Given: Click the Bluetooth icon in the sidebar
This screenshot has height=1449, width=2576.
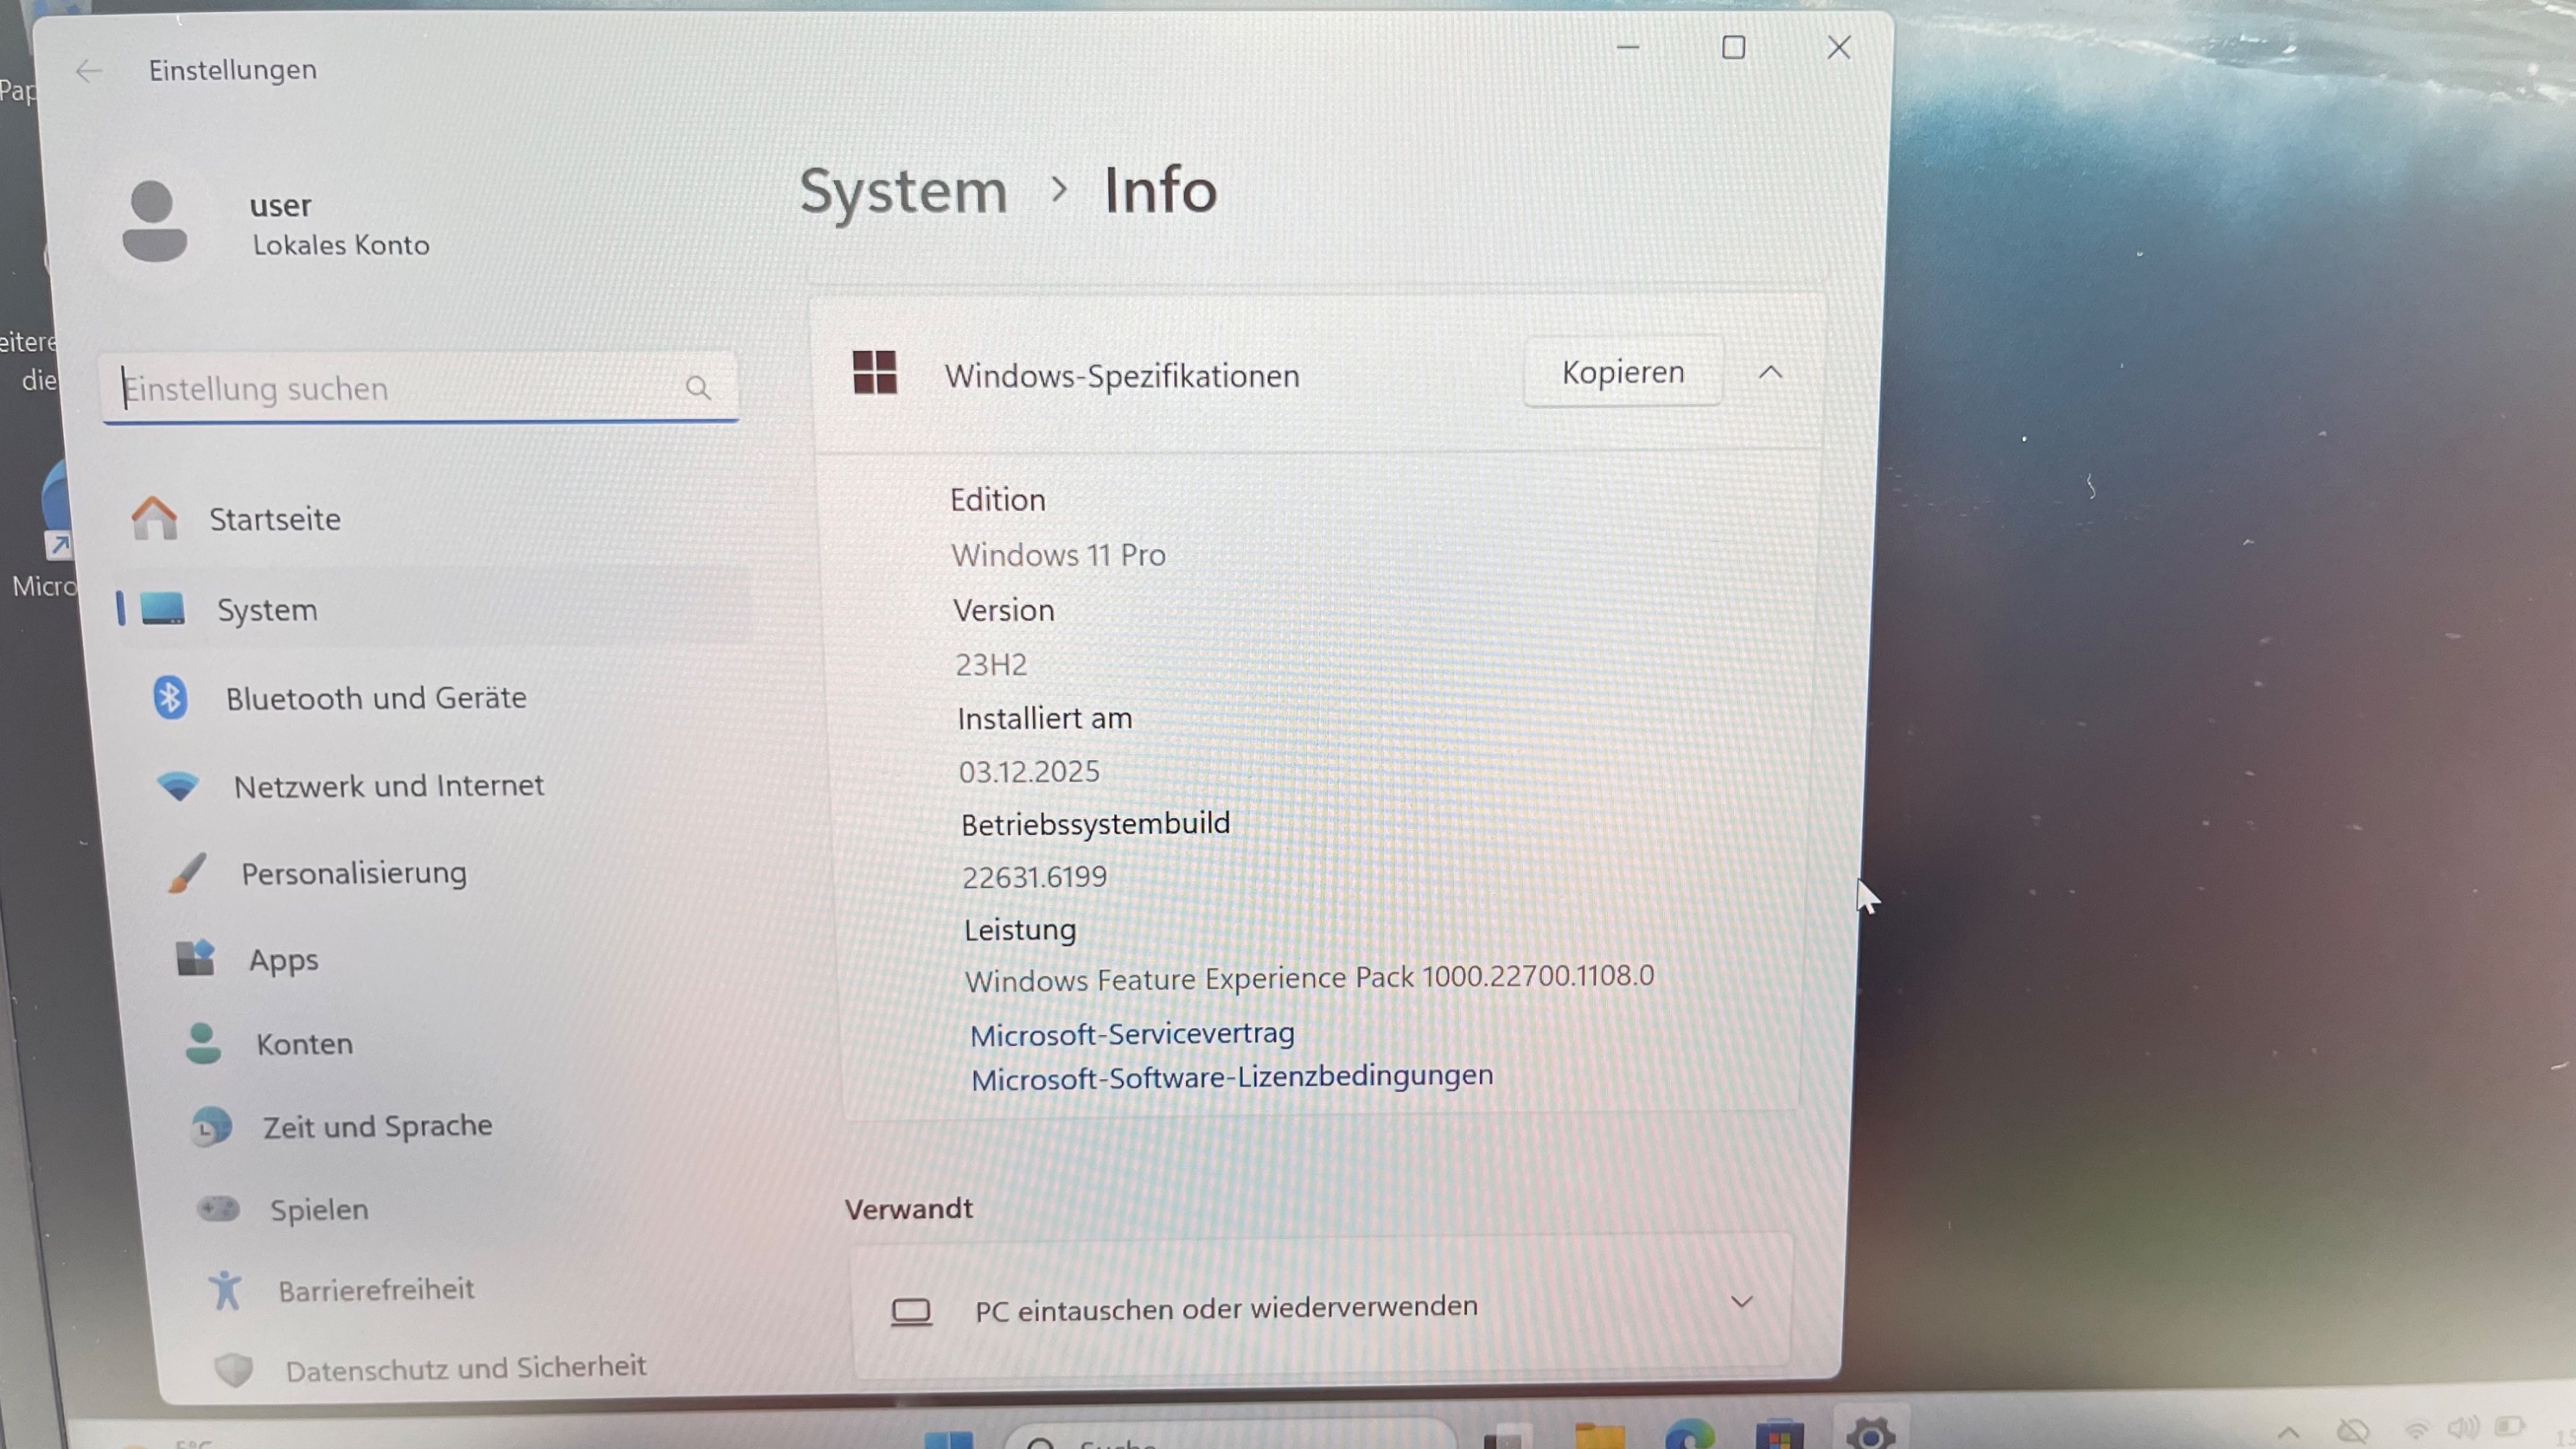Looking at the screenshot, I should click(x=170, y=697).
